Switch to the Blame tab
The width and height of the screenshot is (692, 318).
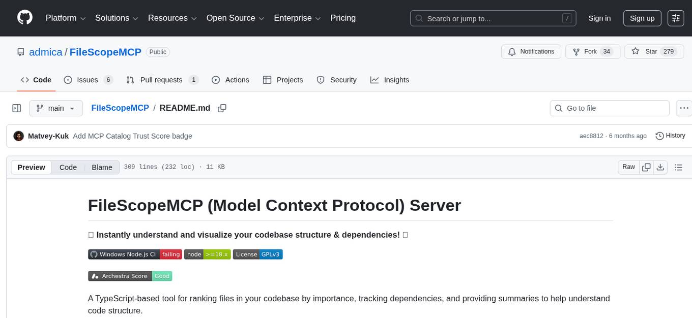[x=102, y=167]
